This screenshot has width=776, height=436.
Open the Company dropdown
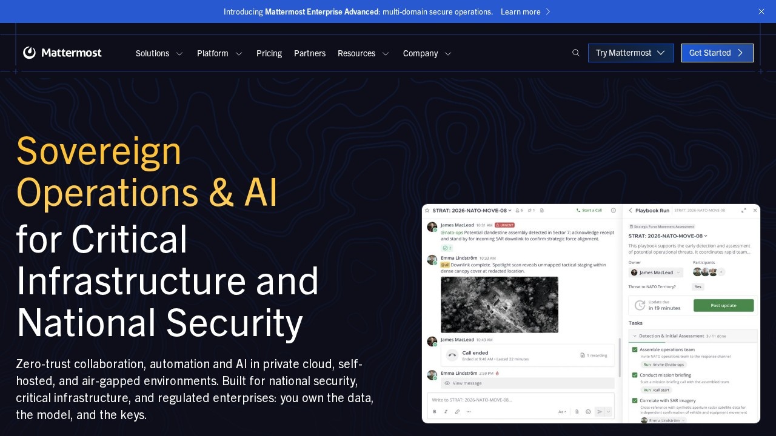tap(427, 53)
